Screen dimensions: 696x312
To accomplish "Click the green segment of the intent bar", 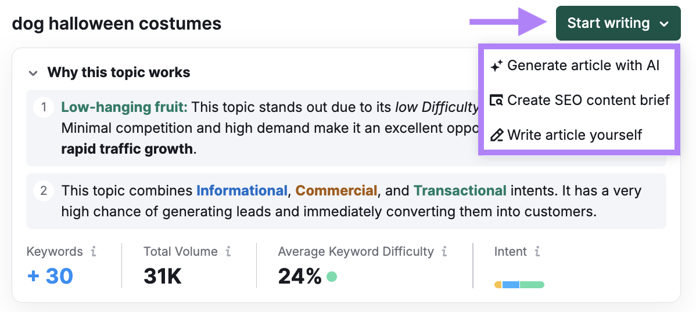I will (x=532, y=285).
